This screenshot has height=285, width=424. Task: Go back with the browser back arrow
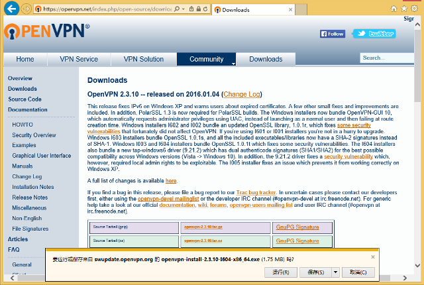pyautogui.click(x=11, y=9)
